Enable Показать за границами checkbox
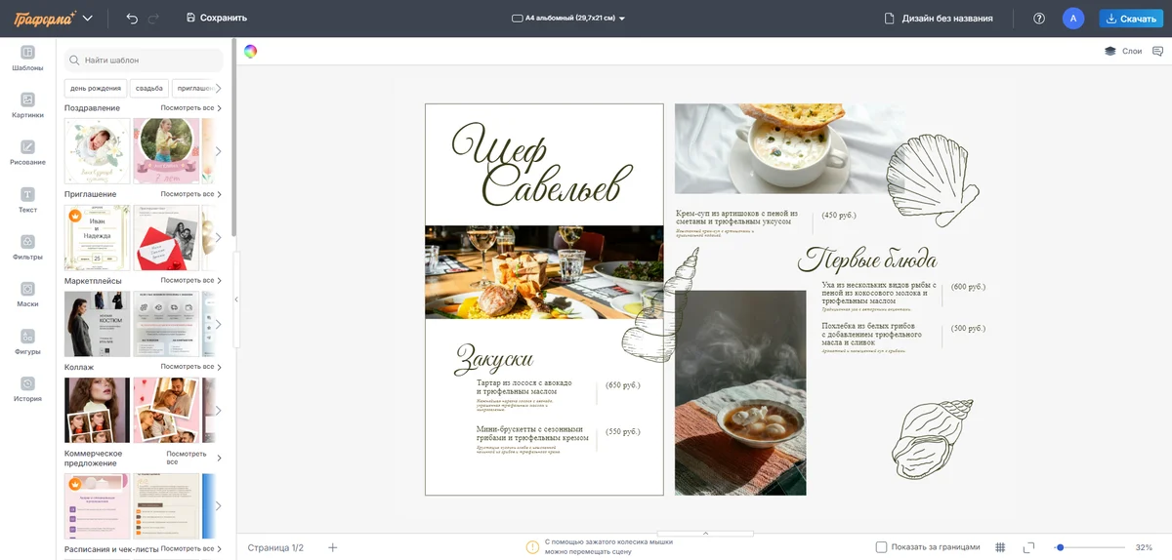Screen dimensions: 1172x560 (x=882, y=547)
